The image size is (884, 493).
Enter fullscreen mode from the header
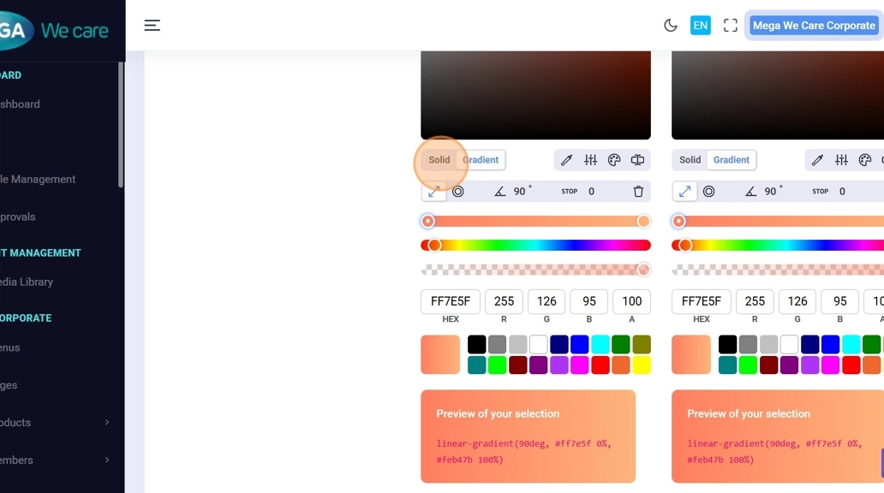click(731, 26)
